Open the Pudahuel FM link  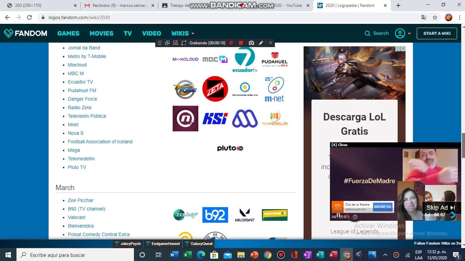[x=82, y=91]
